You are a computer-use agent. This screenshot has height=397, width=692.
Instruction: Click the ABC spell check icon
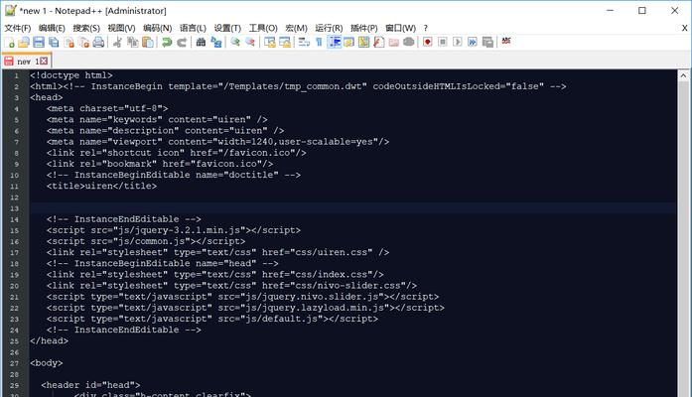coord(506,42)
